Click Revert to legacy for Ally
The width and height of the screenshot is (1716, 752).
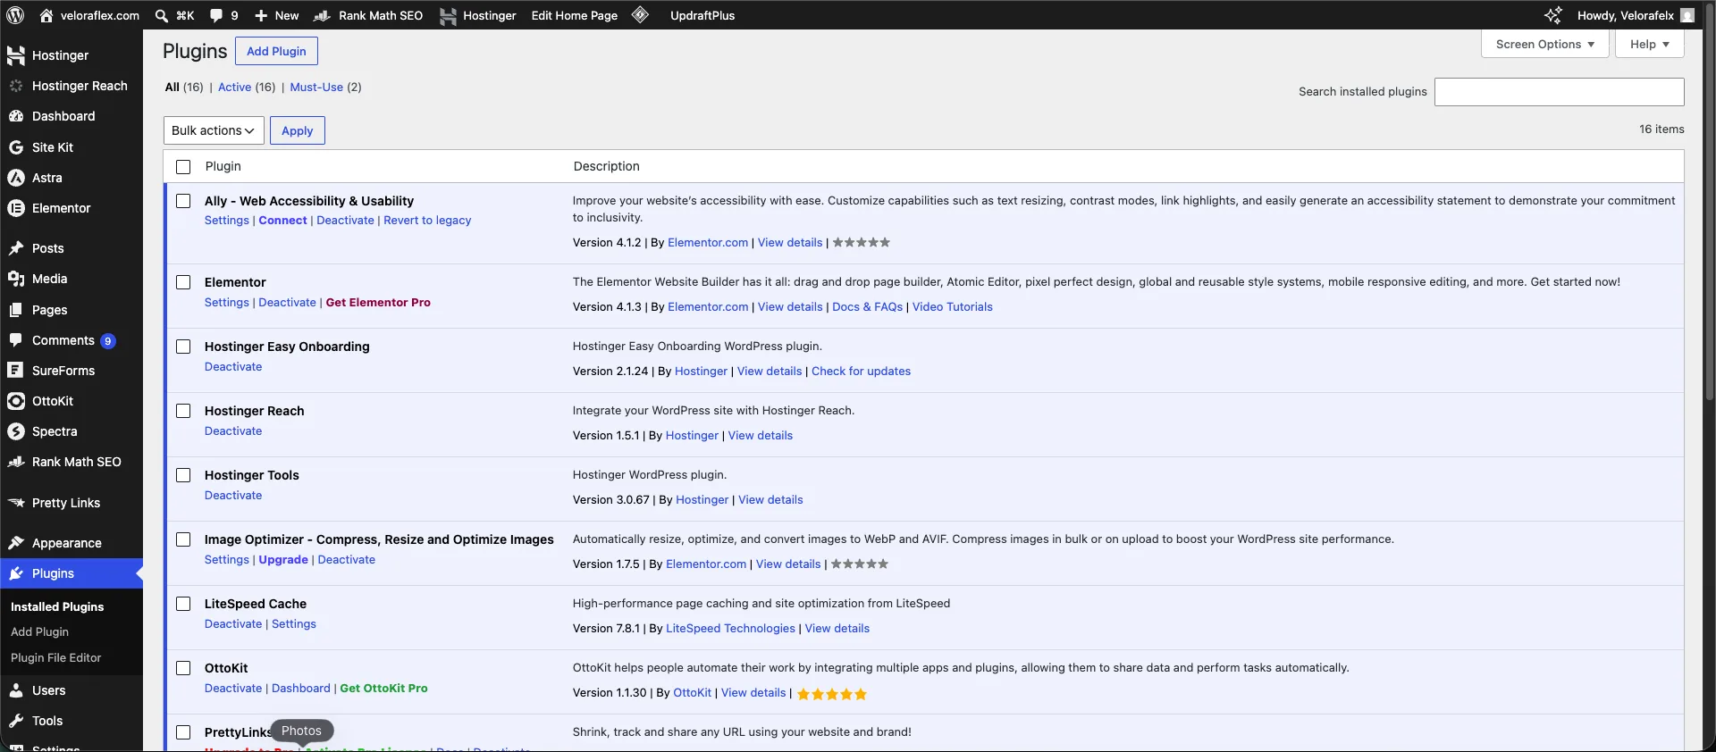coord(427,221)
